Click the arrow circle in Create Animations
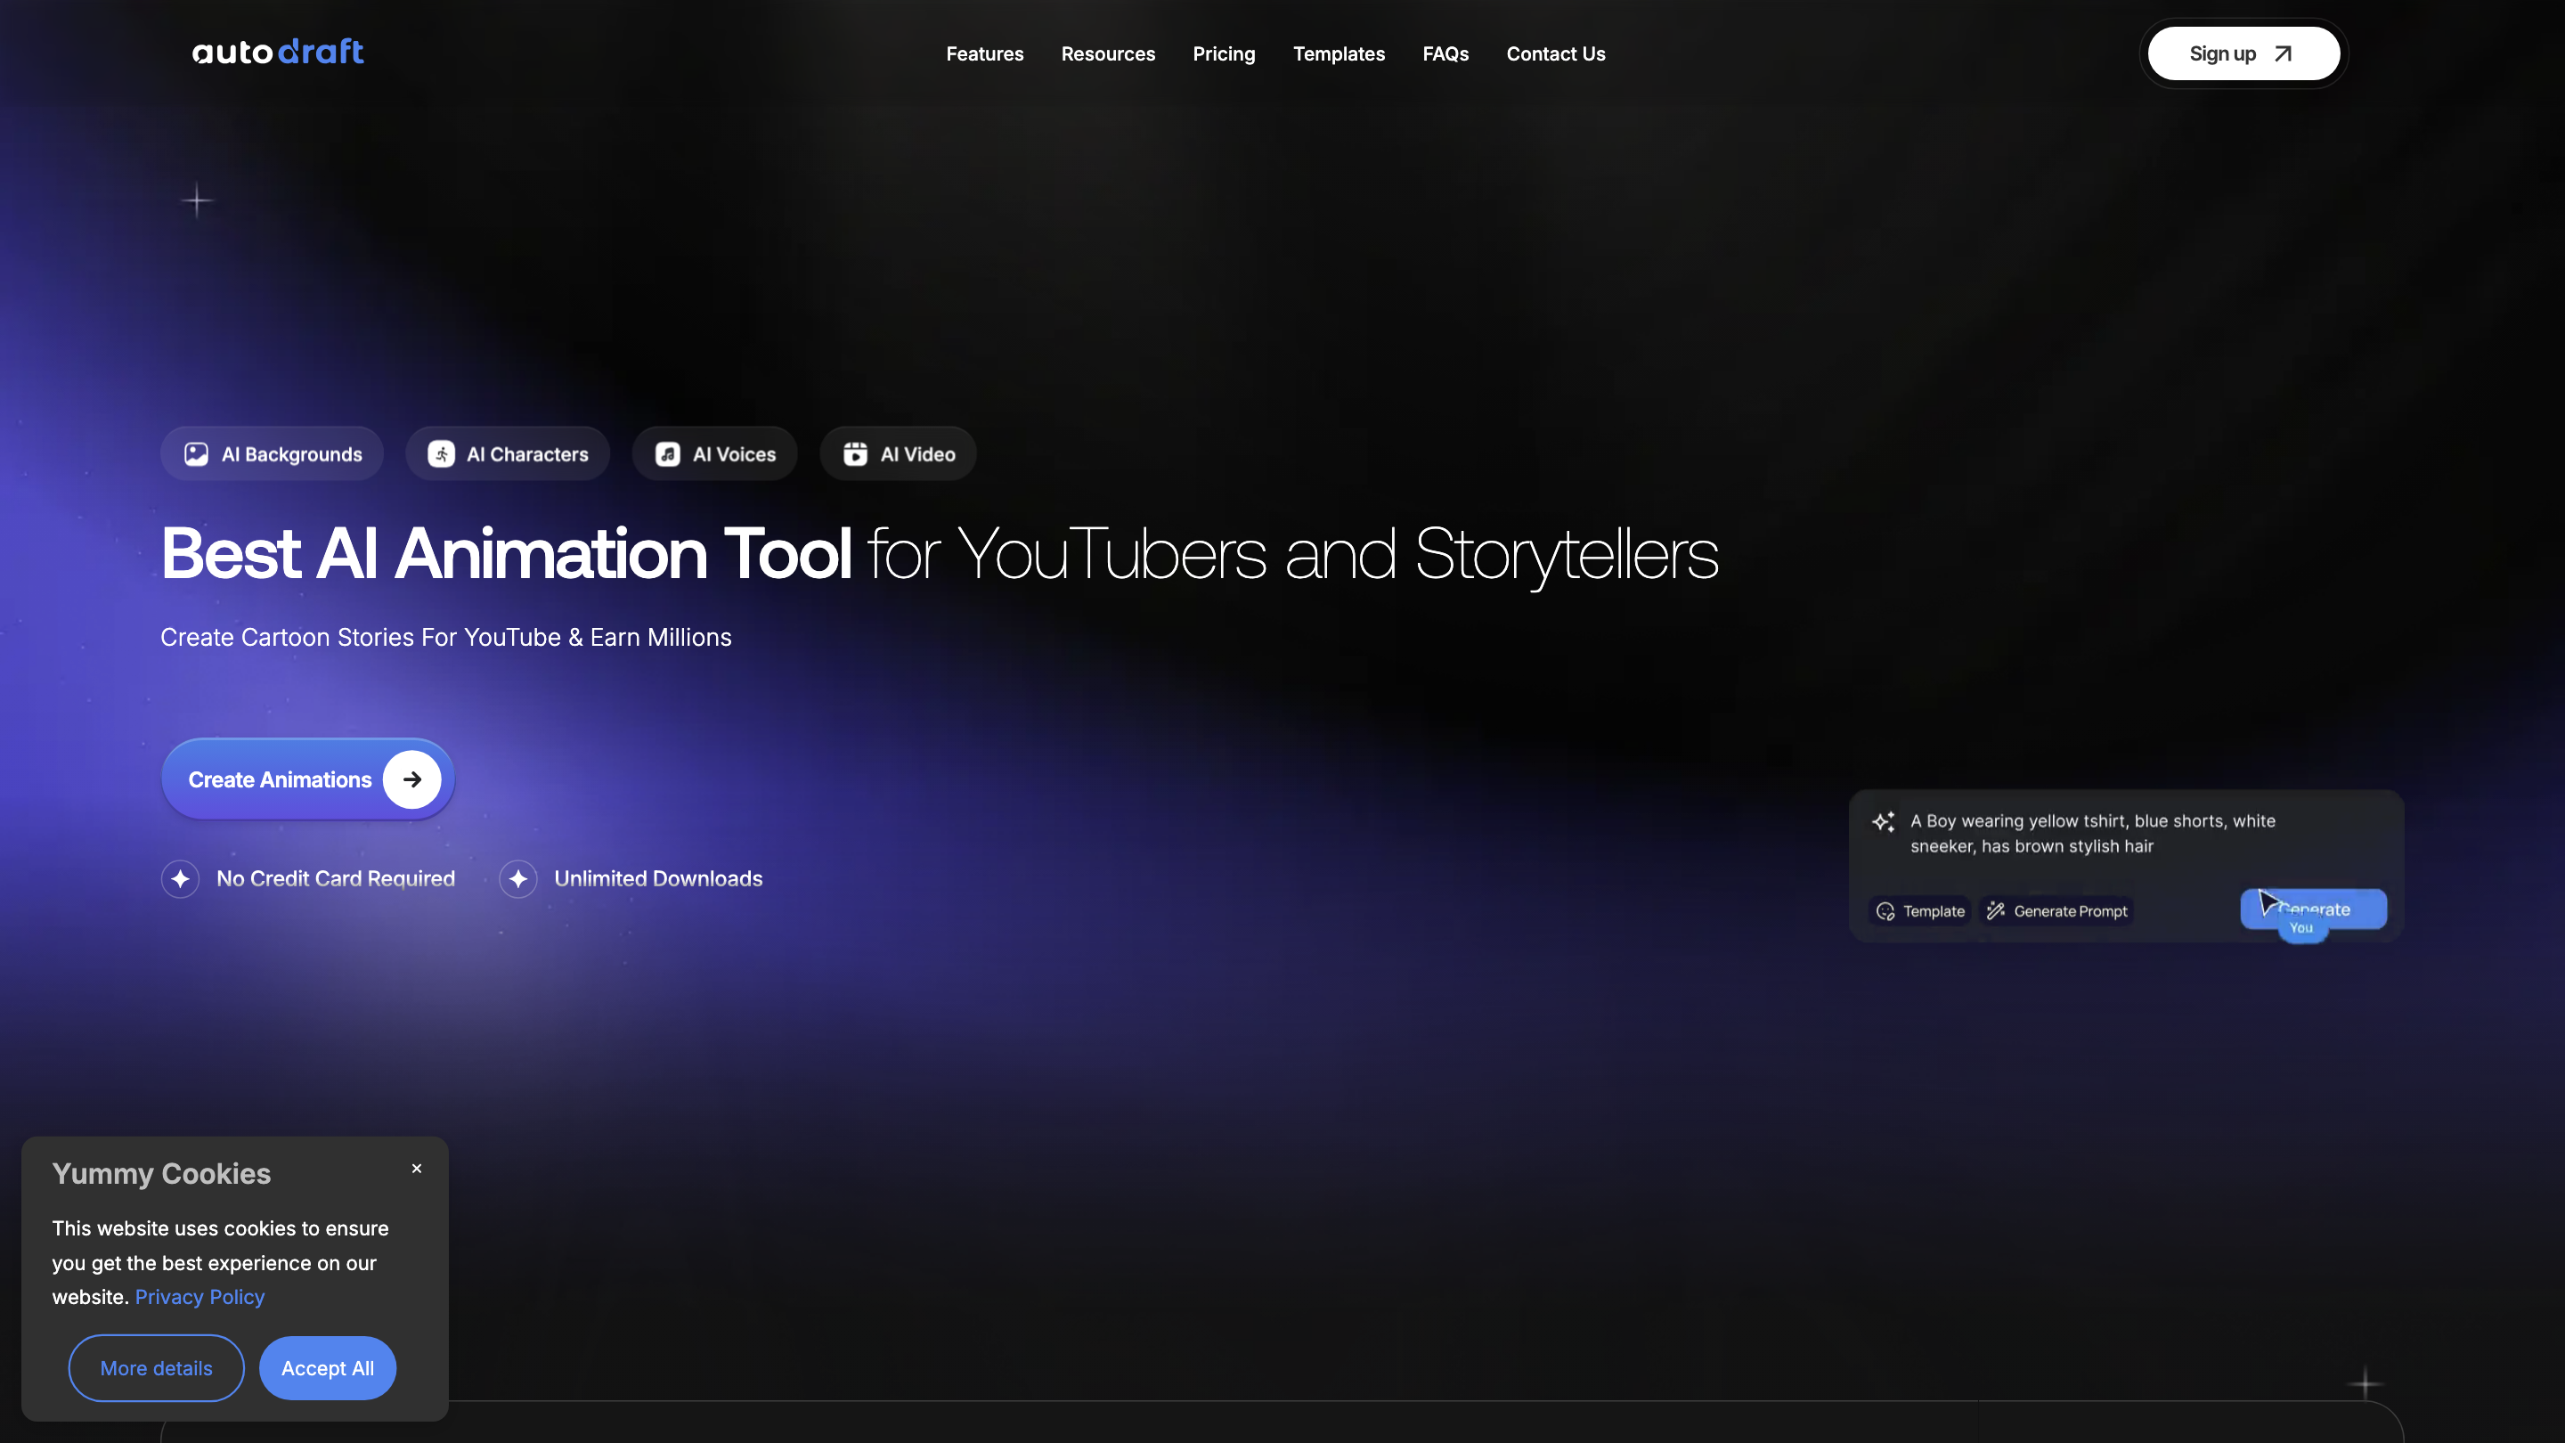2565x1443 pixels. (412, 779)
